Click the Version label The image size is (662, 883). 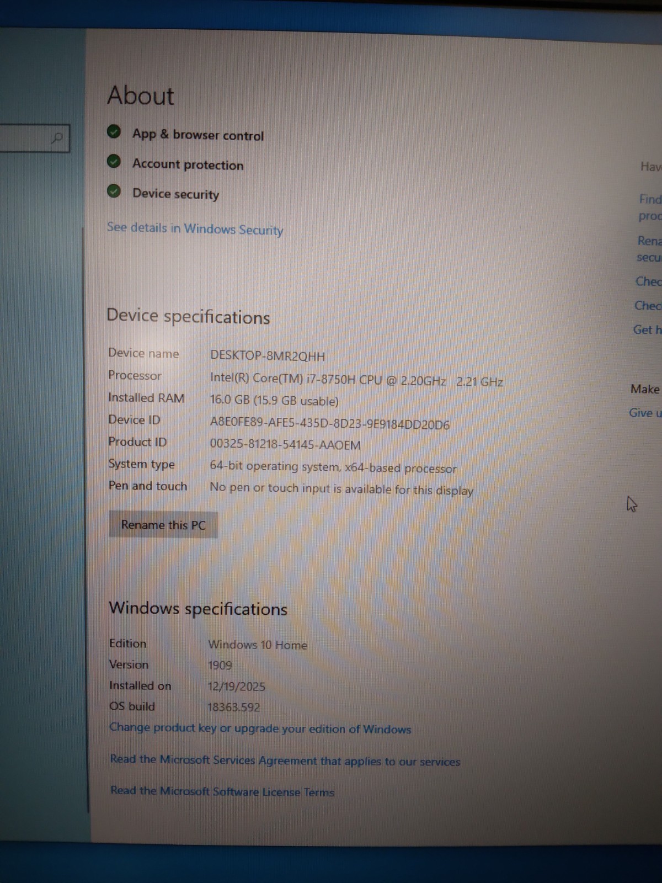pos(129,664)
